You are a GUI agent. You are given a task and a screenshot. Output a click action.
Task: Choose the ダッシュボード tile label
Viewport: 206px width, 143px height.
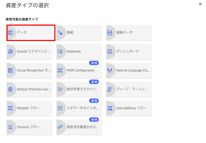point(128,51)
